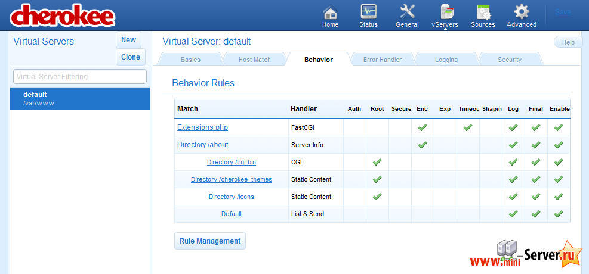Click Enc checkmark for Extensions php

pyautogui.click(x=423, y=128)
